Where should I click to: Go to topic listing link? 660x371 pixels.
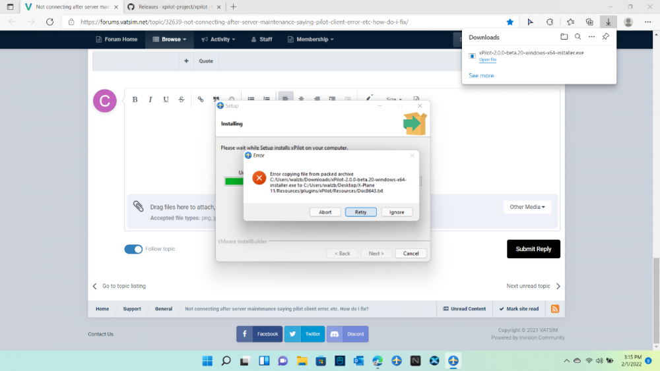(x=119, y=286)
